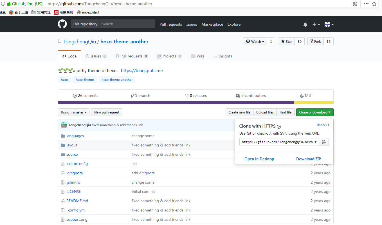This screenshot has height=225, width=382.
Task: Focus the GitHub search field
Action: [x=127, y=24]
